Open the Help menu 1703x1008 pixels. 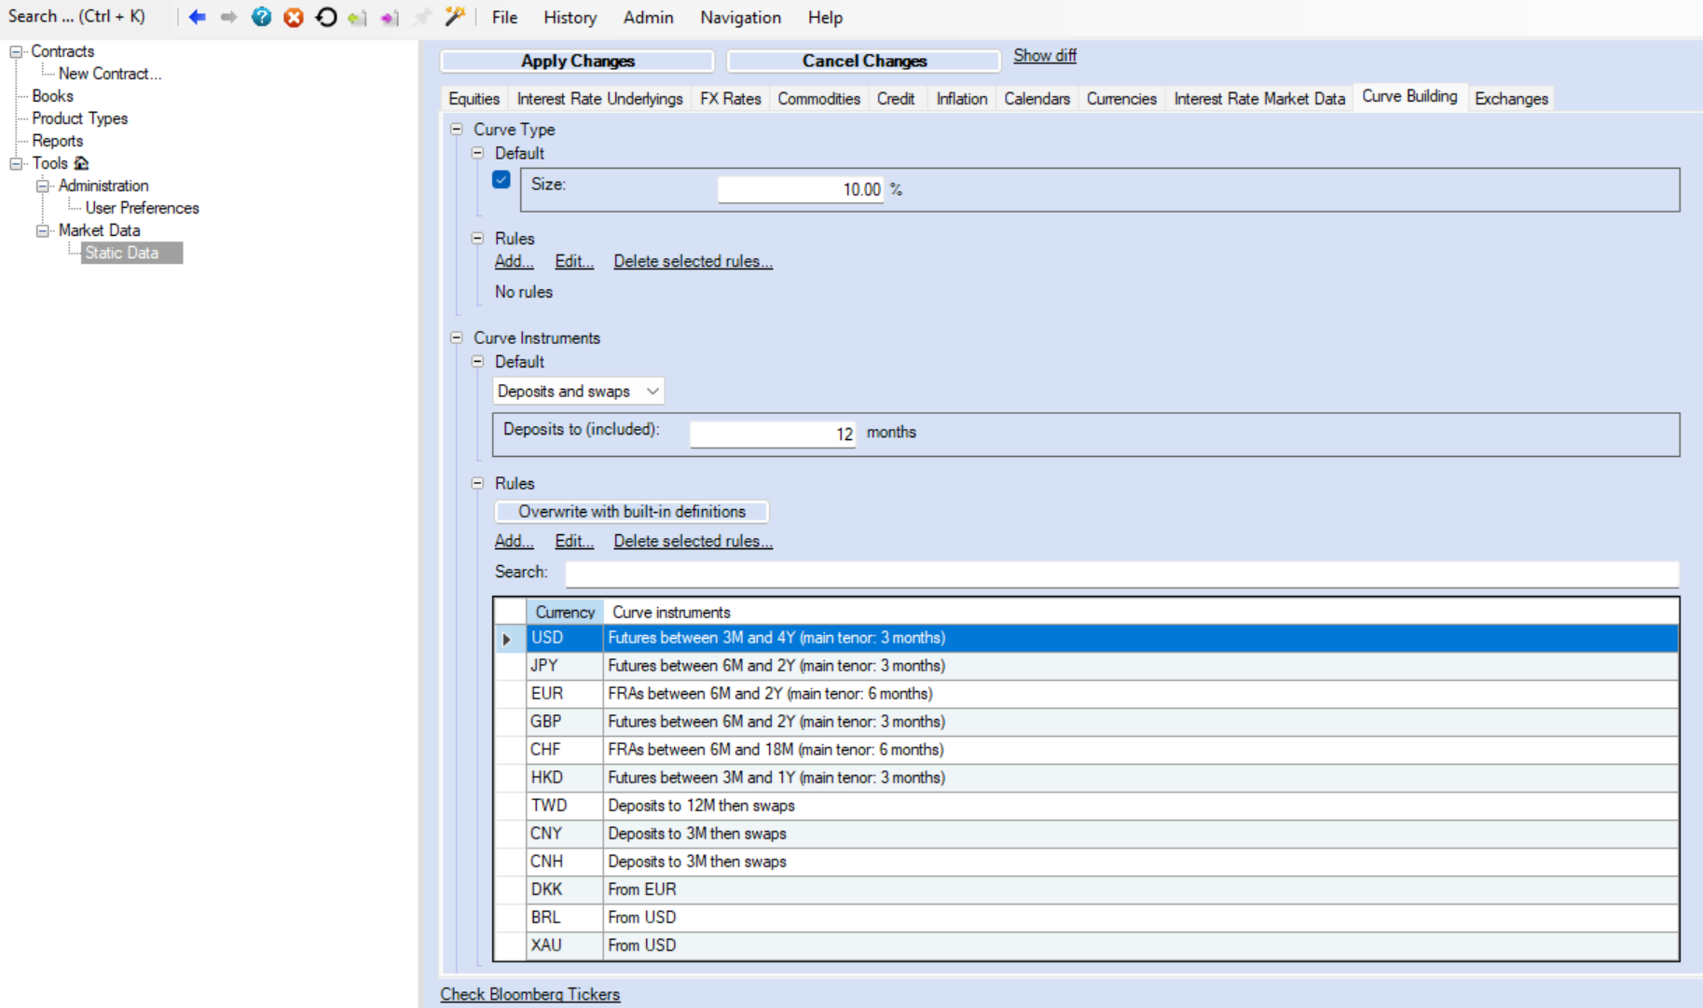pyautogui.click(x=825, y=17)
